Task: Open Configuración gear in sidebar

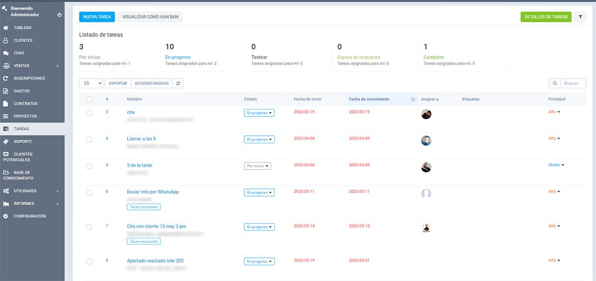Action: [x=6, y=216]
